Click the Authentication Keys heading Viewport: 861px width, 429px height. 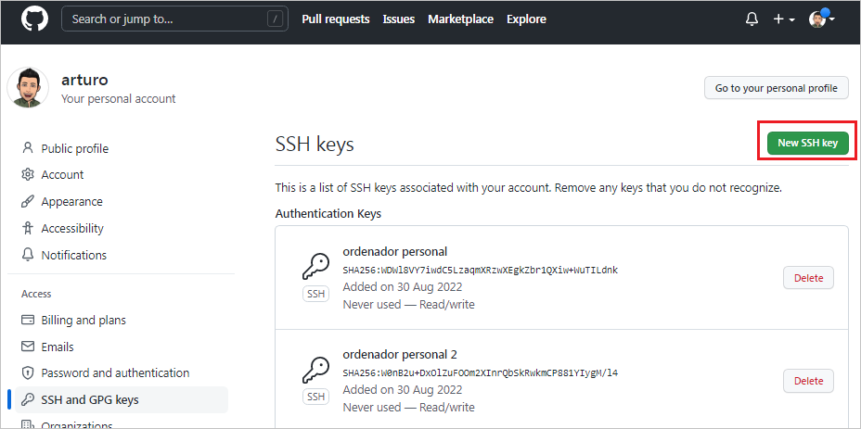[328, 214]
